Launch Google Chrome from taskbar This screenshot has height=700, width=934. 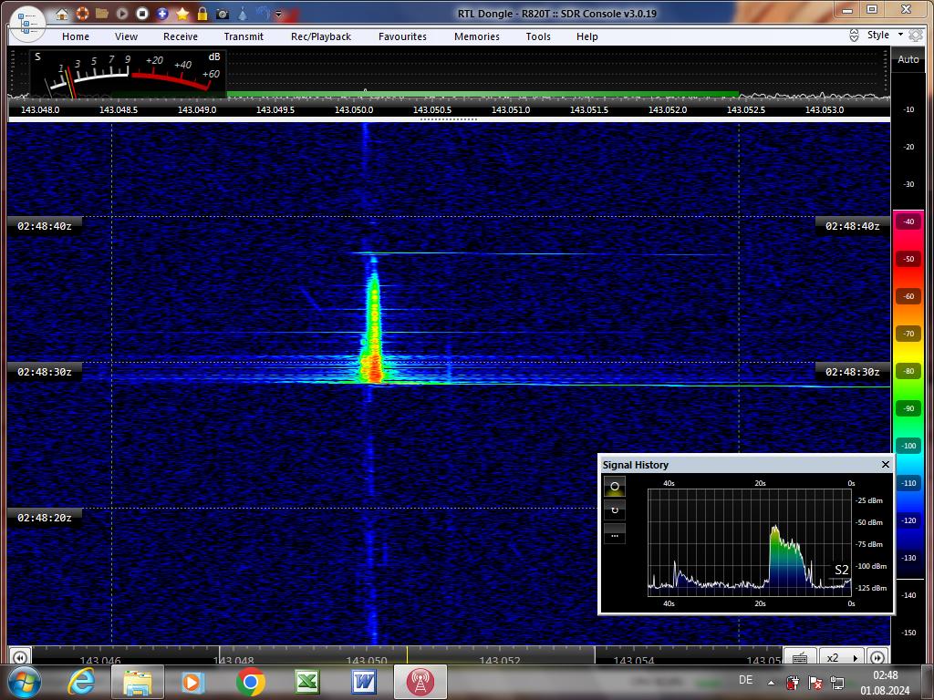(x=250, y=682)
